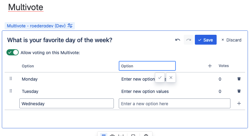Save the Multivote changes
251x136 pixels.
[206, 40]
